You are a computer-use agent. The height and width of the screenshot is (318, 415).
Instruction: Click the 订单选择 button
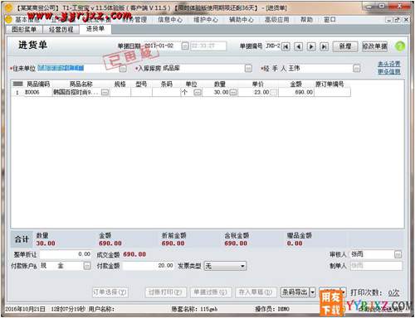click(110, 292)
